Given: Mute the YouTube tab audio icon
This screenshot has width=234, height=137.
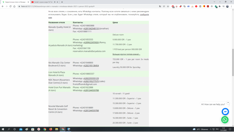Looking at the screenshot, I should click(x=55, y=2).
